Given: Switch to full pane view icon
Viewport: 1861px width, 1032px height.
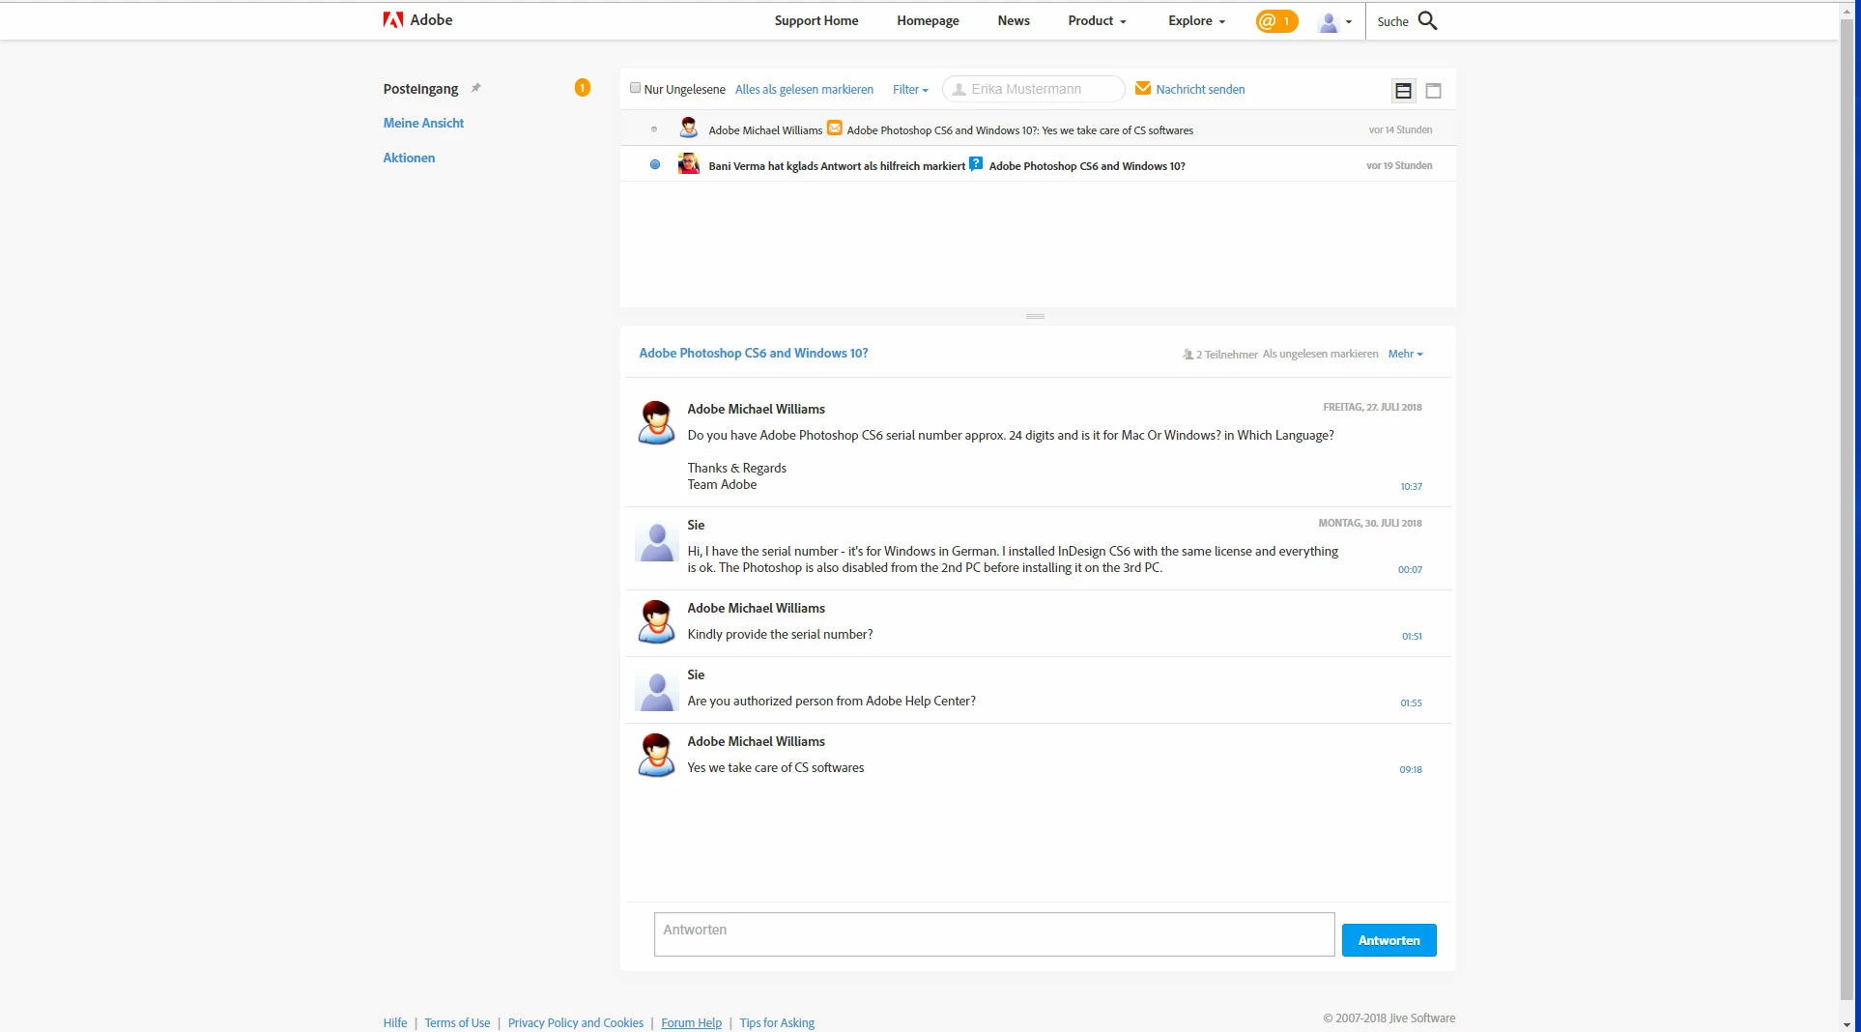Looking at the screenshot, I should tap(1434, 91).
